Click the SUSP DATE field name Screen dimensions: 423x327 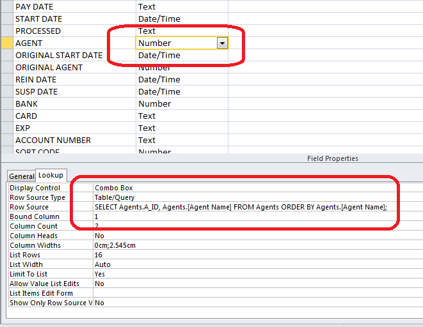(36, 91)
